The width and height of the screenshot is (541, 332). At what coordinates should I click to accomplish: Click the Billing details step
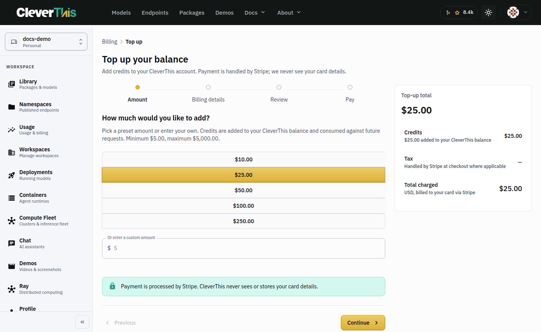pyautogui.click(x=208, y=93)
